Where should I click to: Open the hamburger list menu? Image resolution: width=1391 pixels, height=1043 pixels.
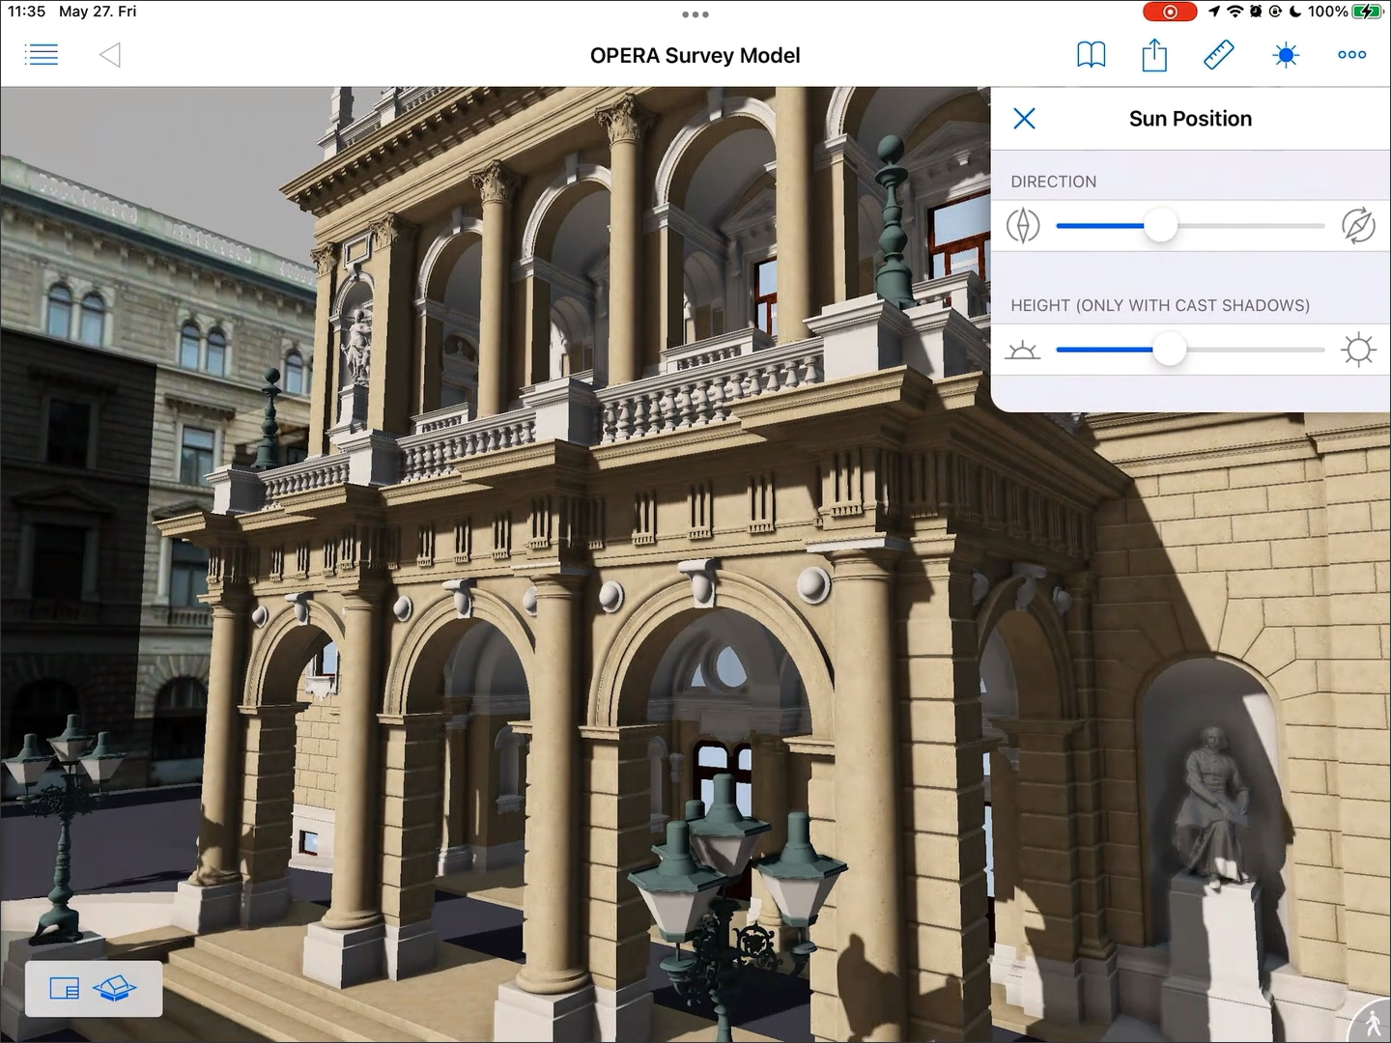click(x=41, y=55)
